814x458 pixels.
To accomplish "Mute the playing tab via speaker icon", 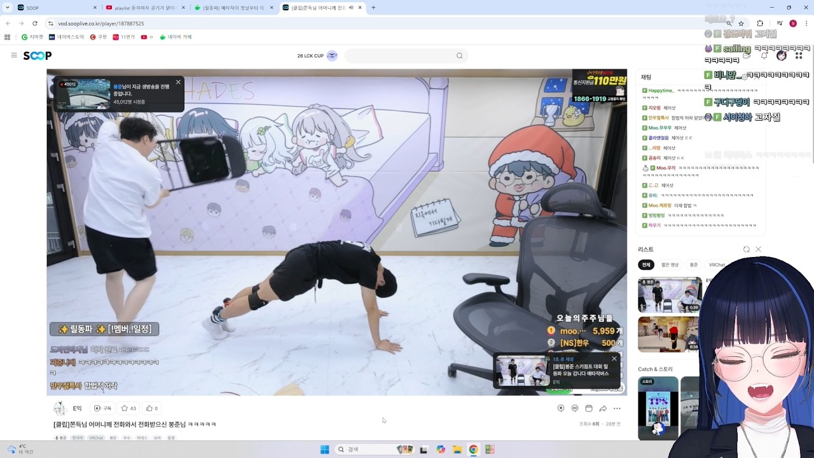I will (x=351, y=8).
